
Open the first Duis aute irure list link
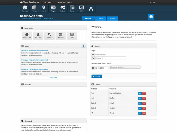(34, 51)
